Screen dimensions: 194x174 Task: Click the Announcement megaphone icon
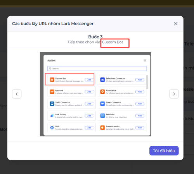click(102, 128)
